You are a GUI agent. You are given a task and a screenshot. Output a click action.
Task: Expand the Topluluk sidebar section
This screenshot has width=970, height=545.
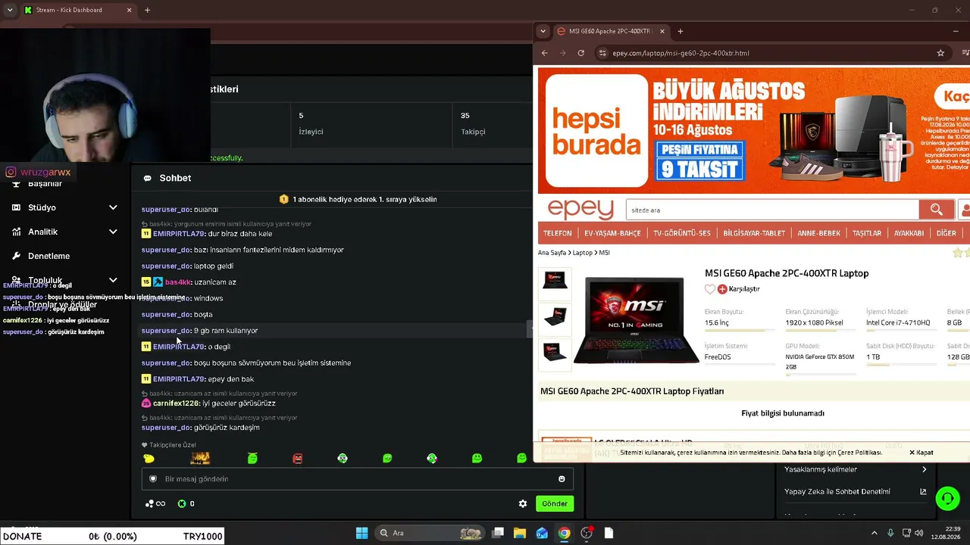click(x=113, y=280)
